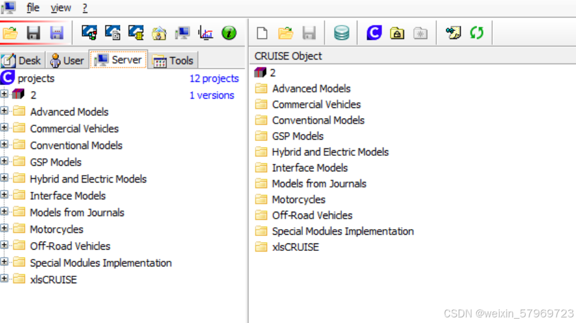Select Interface Models in CRUISE Object list

click(310, 168)
